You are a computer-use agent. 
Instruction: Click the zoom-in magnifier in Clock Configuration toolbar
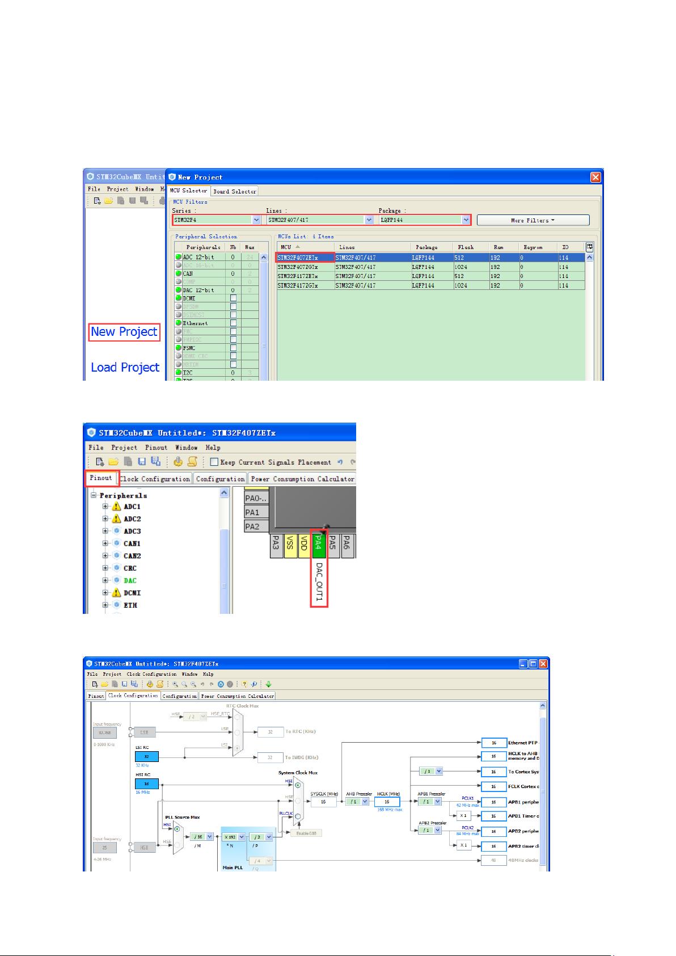tap(175, 684)
